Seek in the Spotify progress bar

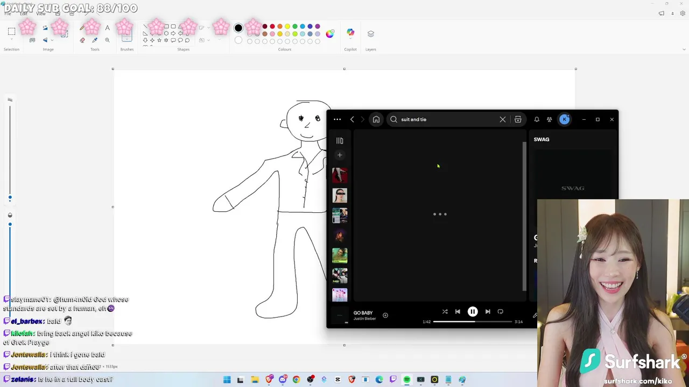coord(473,321)
